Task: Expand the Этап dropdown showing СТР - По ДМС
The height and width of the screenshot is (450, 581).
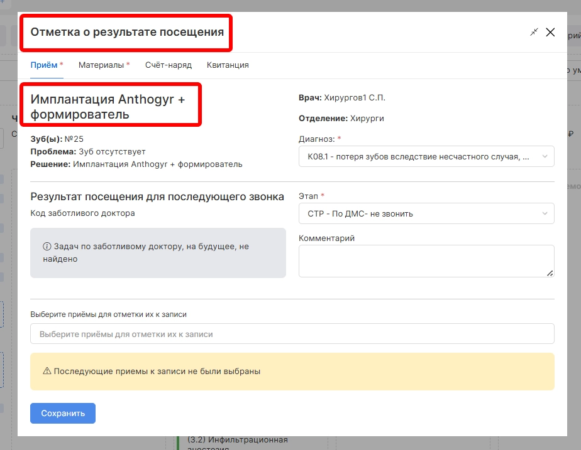Action: pos(418,213)
